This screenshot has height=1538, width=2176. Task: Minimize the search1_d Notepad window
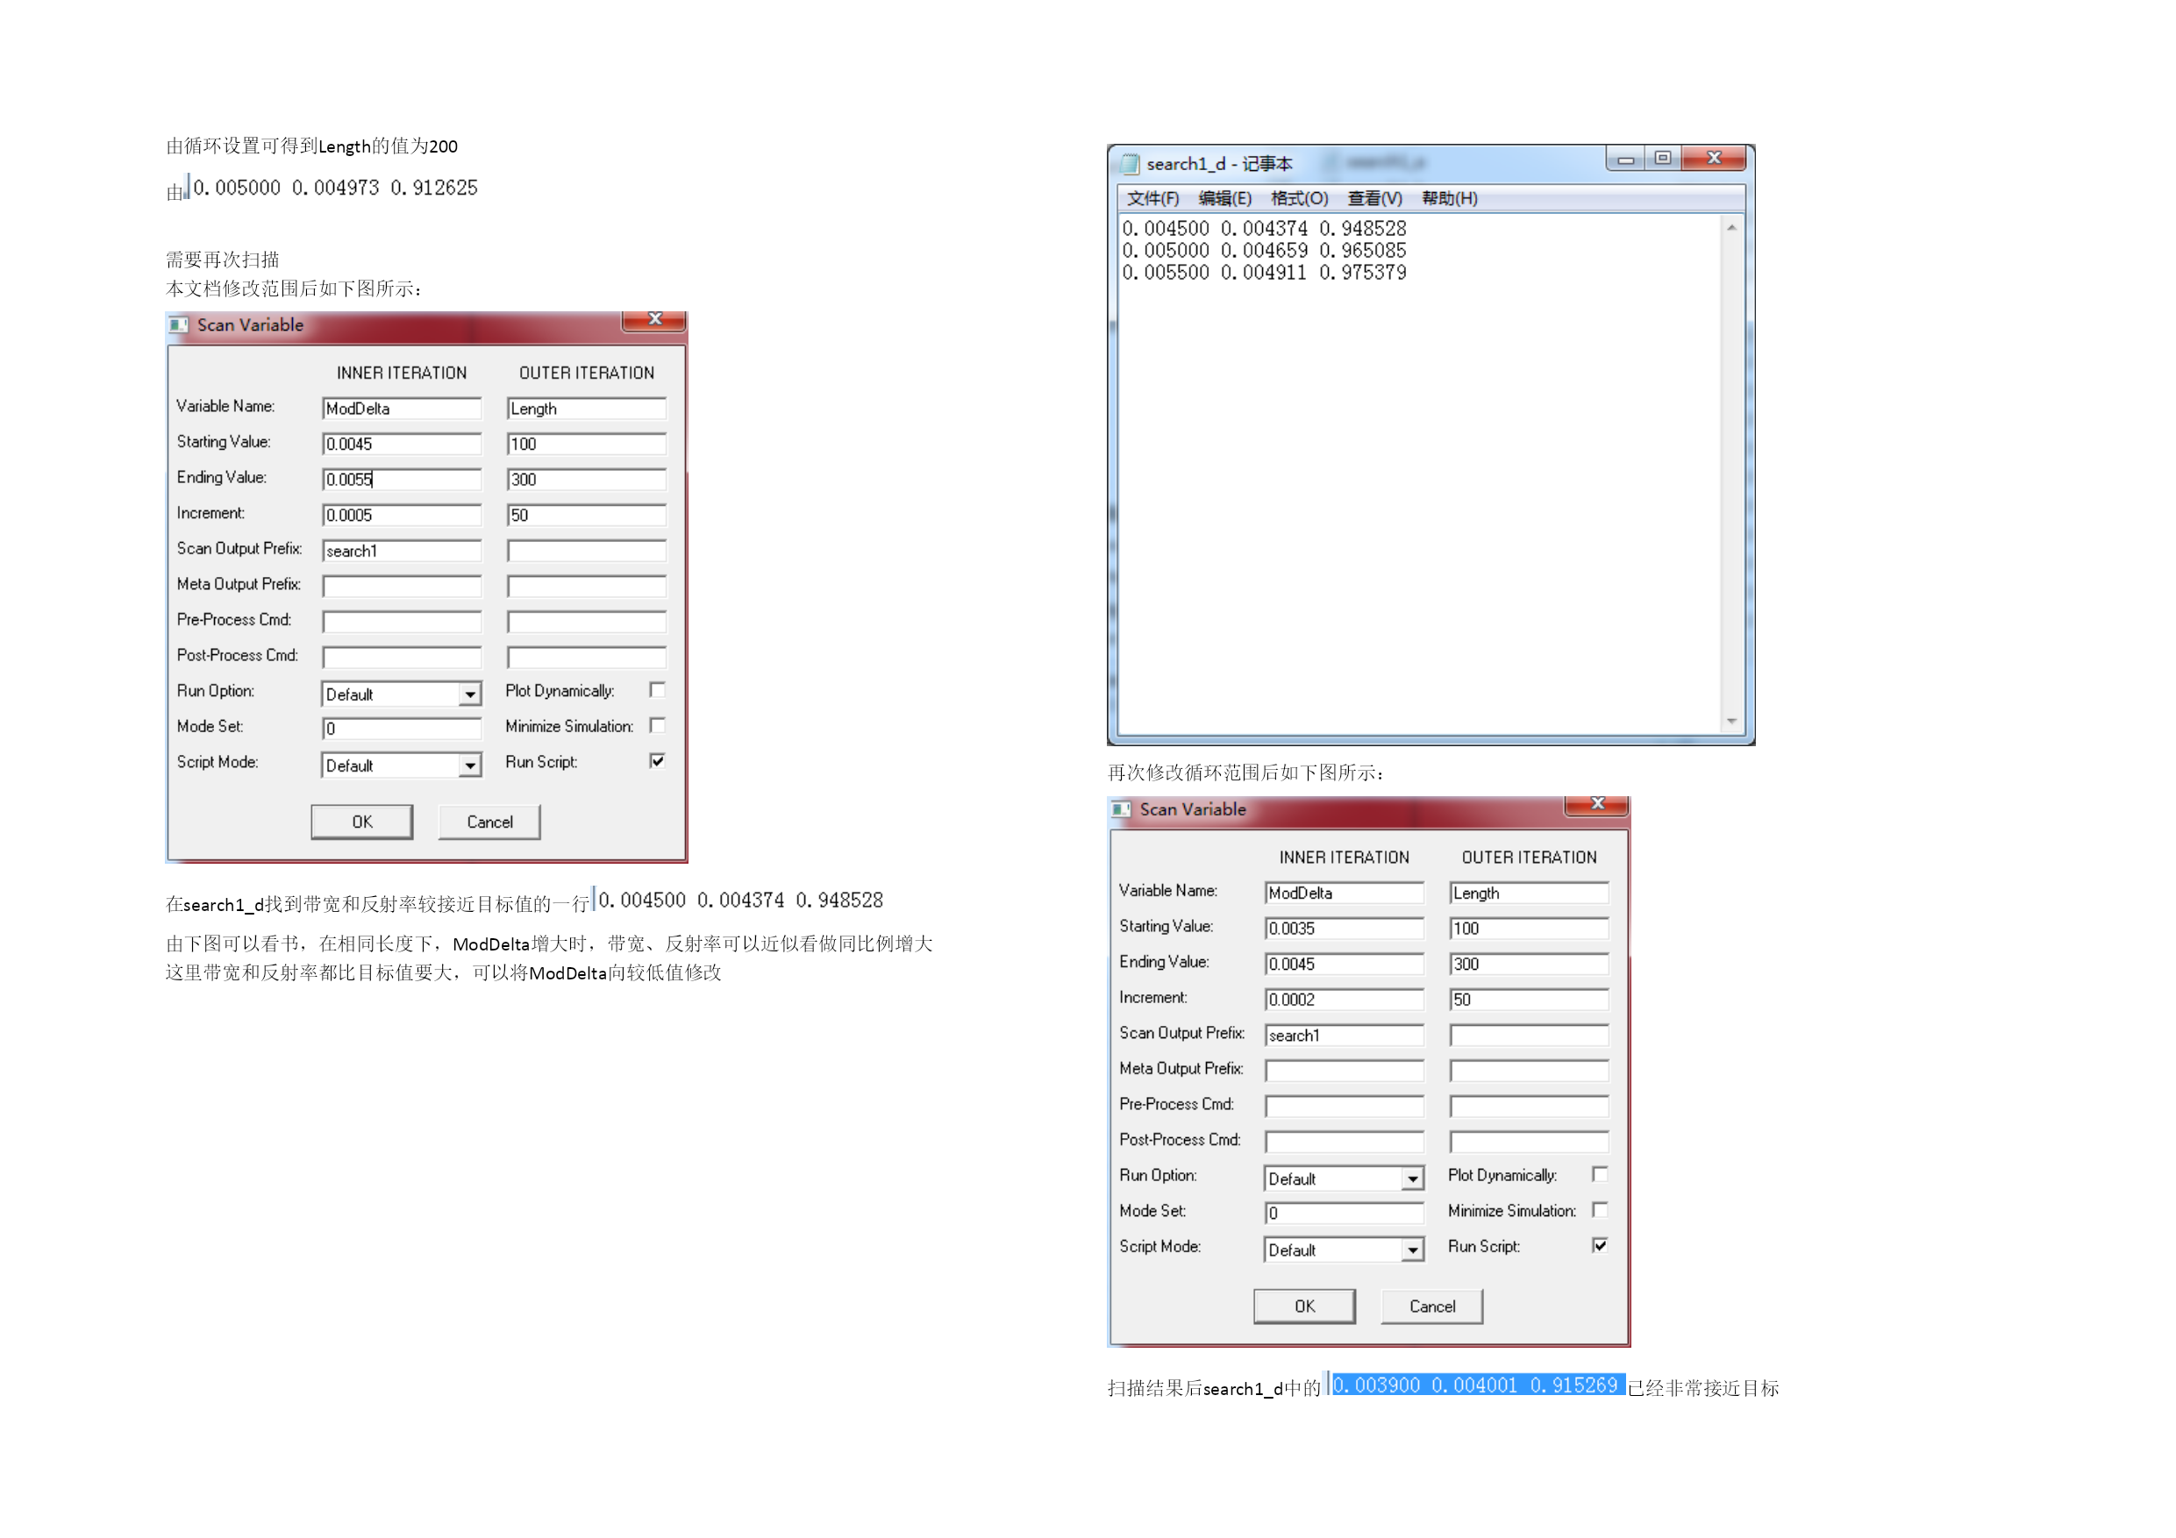1625,158
